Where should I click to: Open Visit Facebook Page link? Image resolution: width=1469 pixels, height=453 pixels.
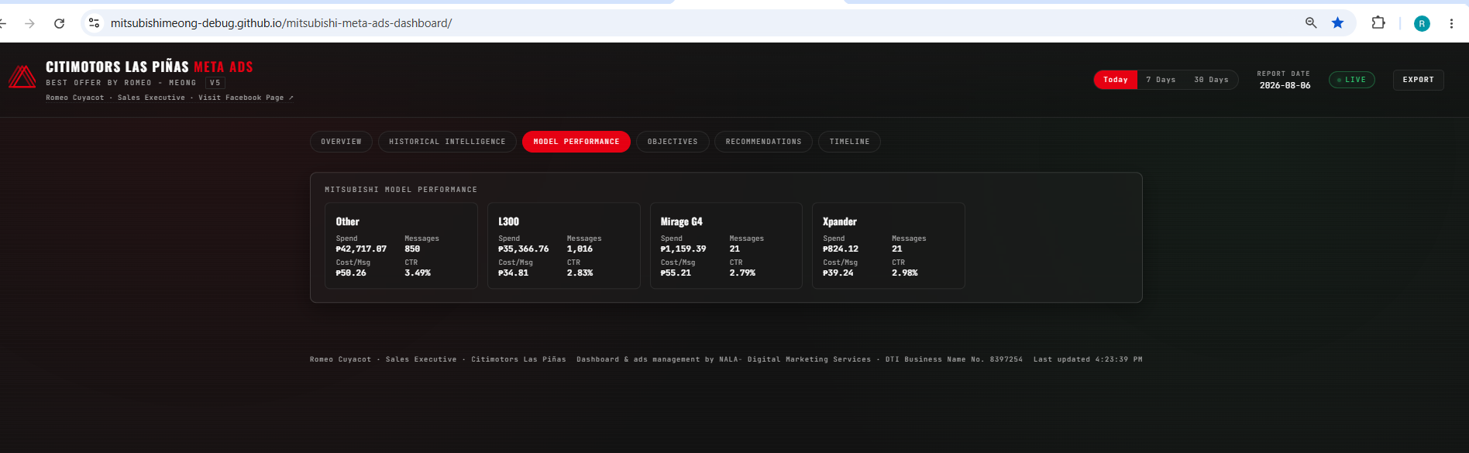pyautogui.click(x=246, y=98)
